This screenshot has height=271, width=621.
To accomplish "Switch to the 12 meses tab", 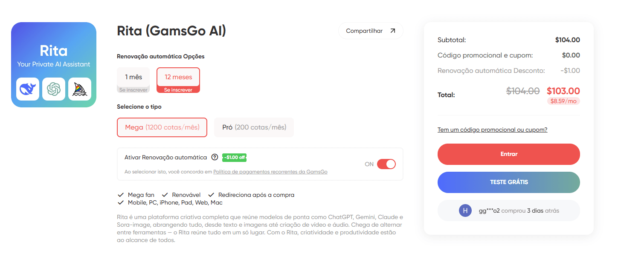I will click(178, 80).
